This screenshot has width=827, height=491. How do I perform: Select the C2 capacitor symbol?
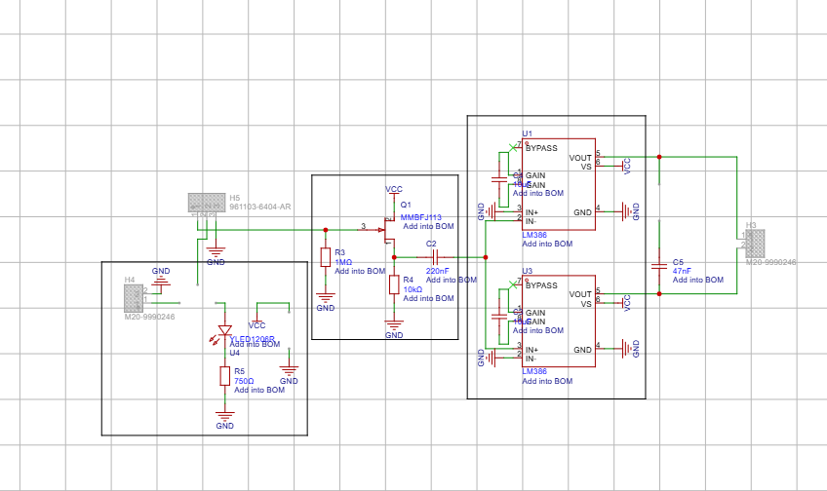click(x=435, y=257)
